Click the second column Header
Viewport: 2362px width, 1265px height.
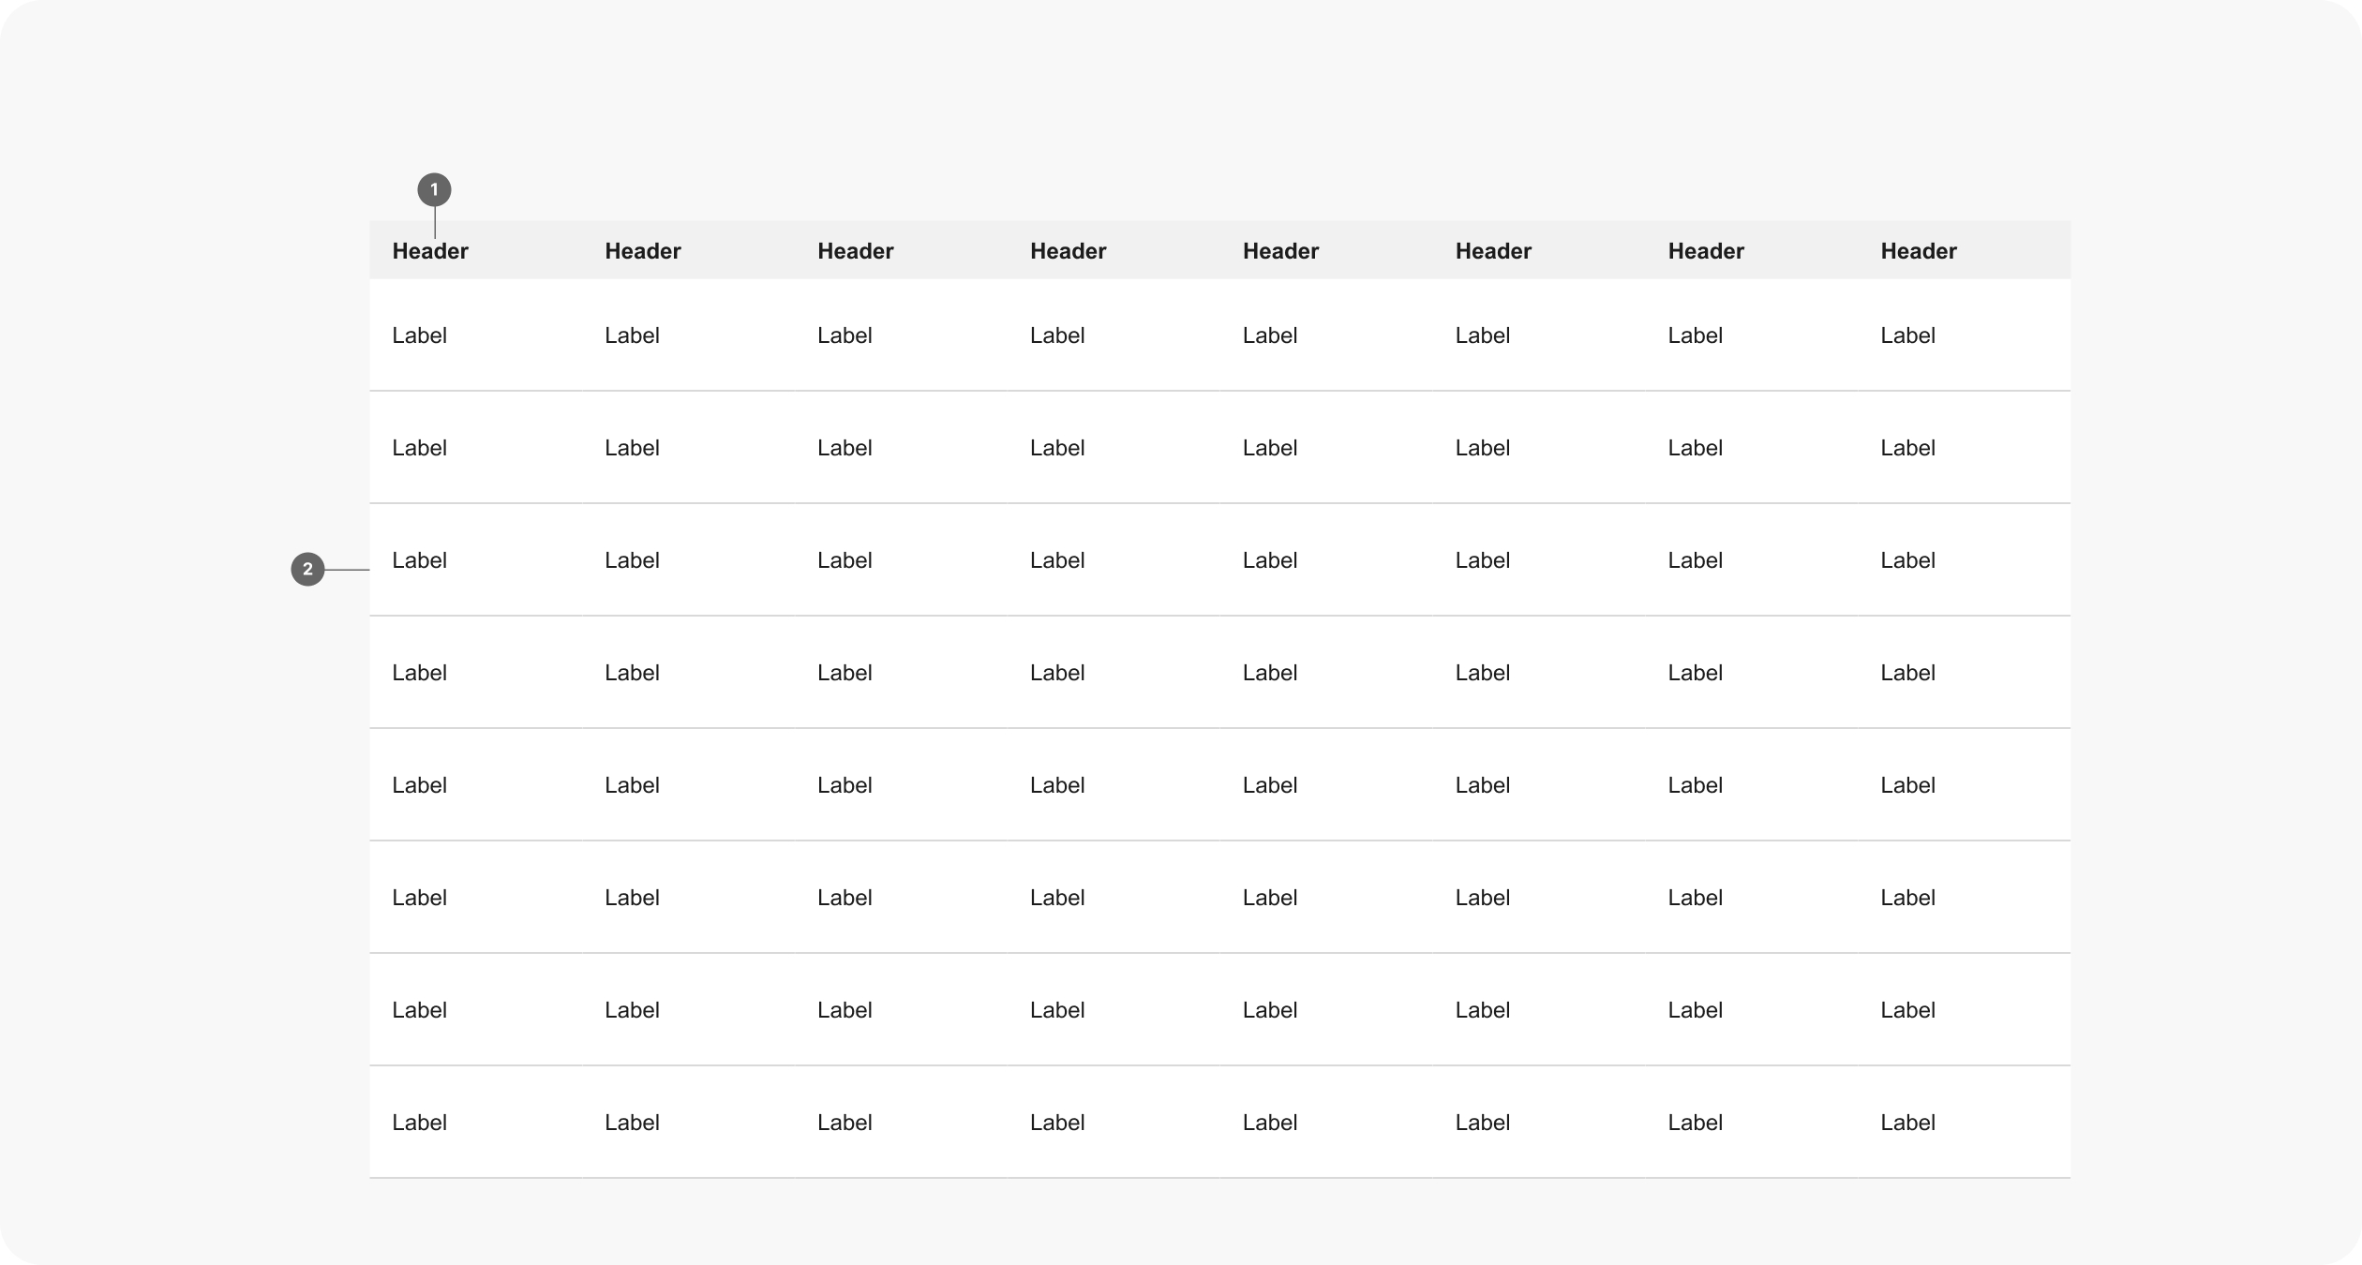point(643,251)
